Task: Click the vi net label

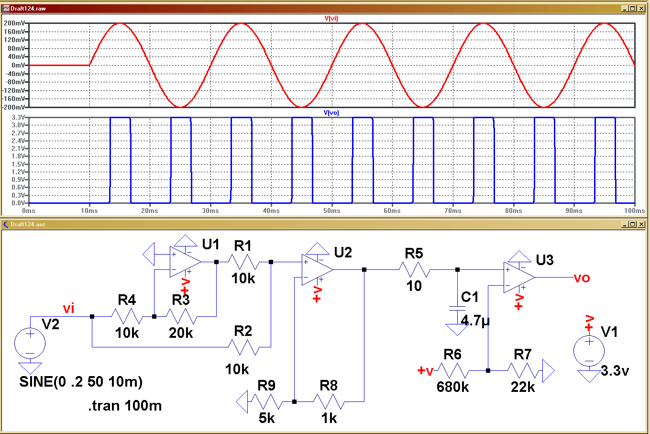Action: [x=69, y=308]
